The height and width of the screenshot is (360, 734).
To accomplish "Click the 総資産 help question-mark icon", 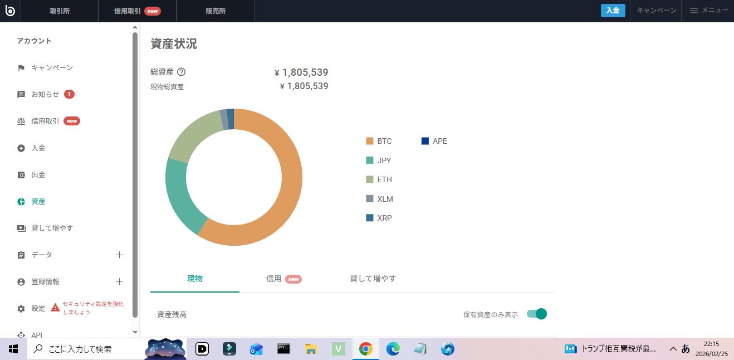I will pyautogui.click(x=181, y=72).
